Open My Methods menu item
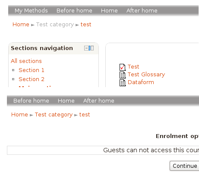Screen dimensions: 199x182 coord(31,11)
